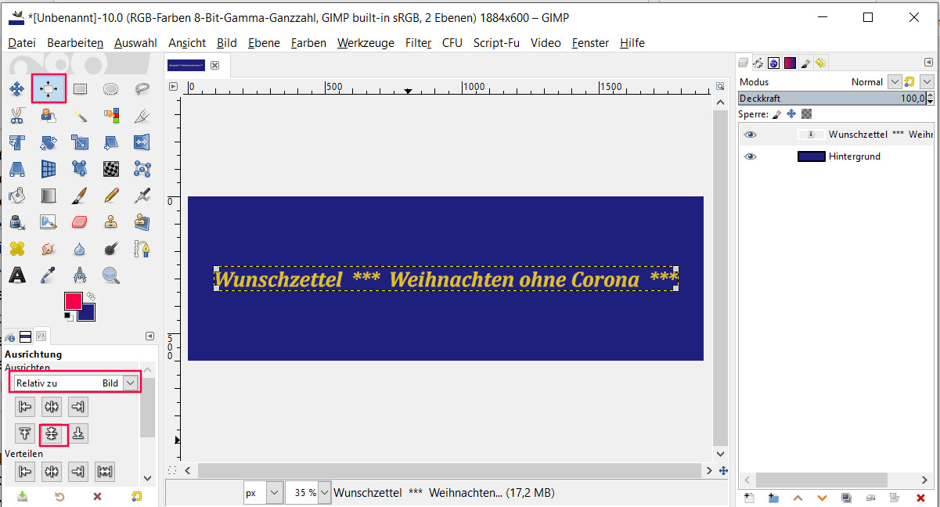Distribute targets evenly in horizontal gaps
This screenshot has width=940, height=507.
point(103,471)
